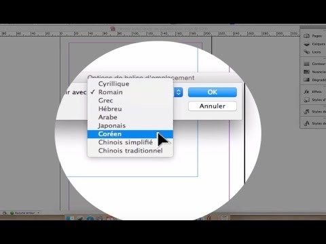Open the Nuancier swatches panel icon
The image size is (326, 244).
click(306, 72)
